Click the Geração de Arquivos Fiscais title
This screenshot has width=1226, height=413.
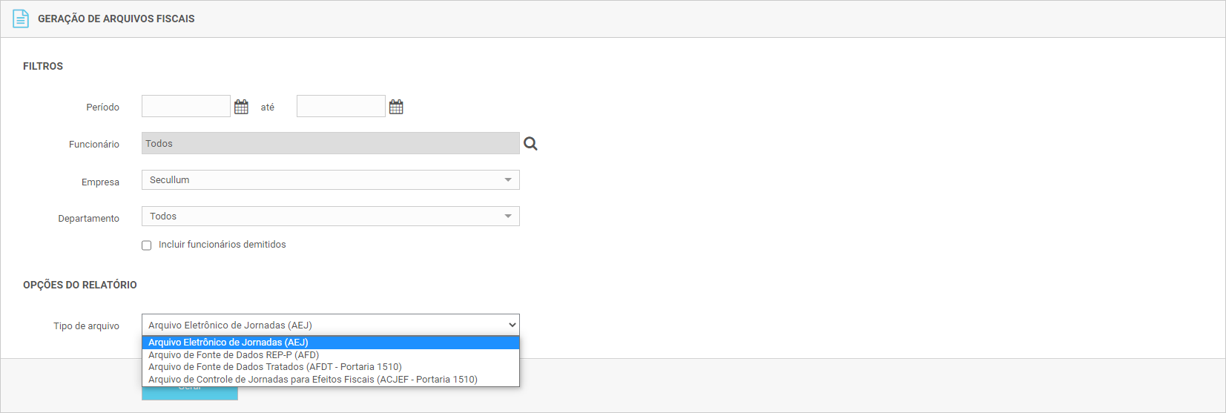click(x=116, y=19)
